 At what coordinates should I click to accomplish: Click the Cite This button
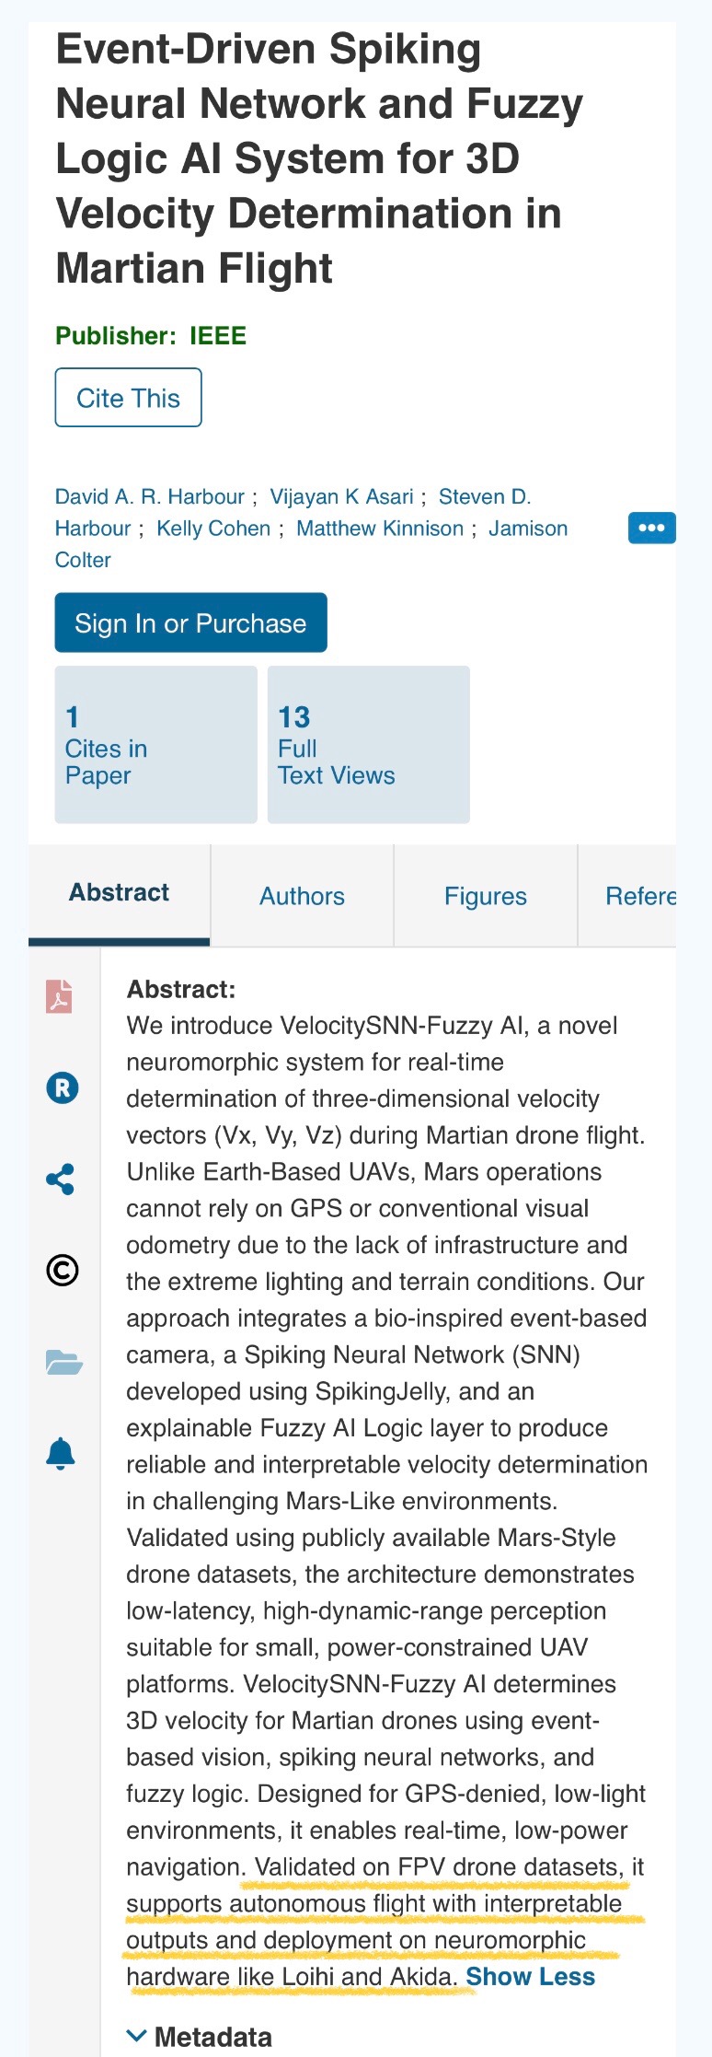click(x=128, y=398)
